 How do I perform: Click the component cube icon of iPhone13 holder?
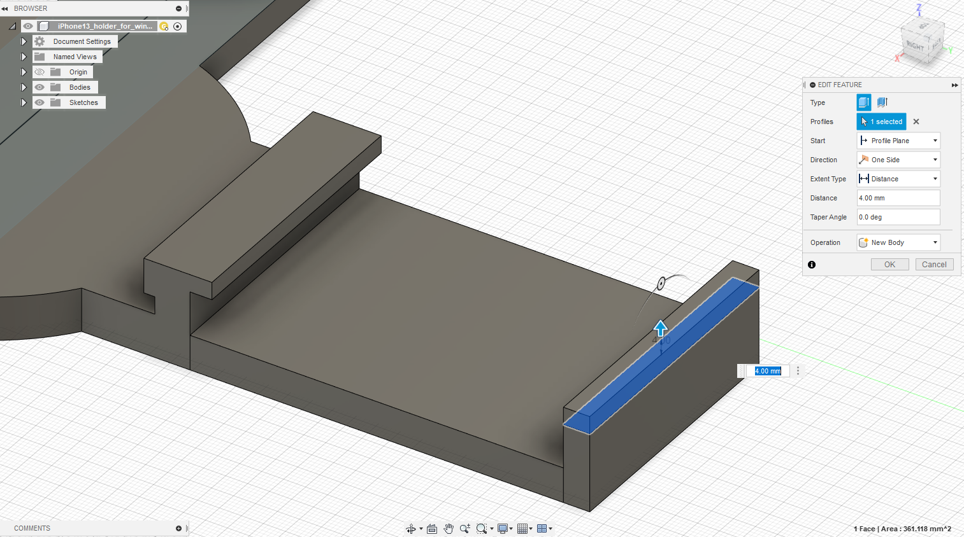[x=44, y=26]
